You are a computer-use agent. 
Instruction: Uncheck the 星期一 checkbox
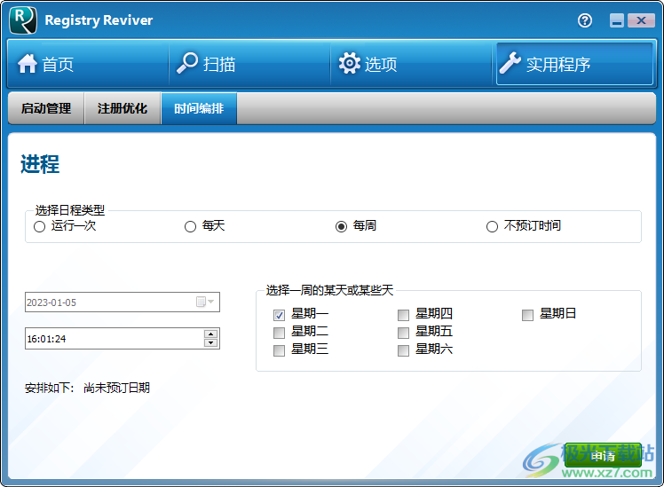coord(279,315)
